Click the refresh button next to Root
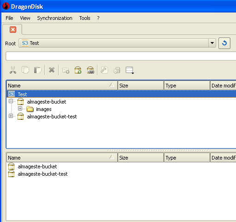The height and width of the screenshot is (222, 236). (224, 43)
